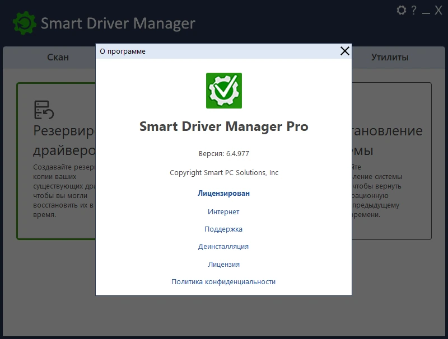Open the Лицензия link

(223, 264)
